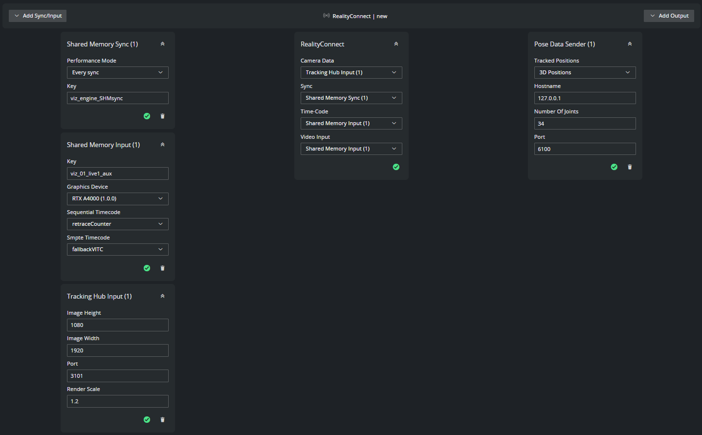Delete the Shared Memory Input (1) node
The height and width of the screenshot is (435, 702).
tap(162, 268)
